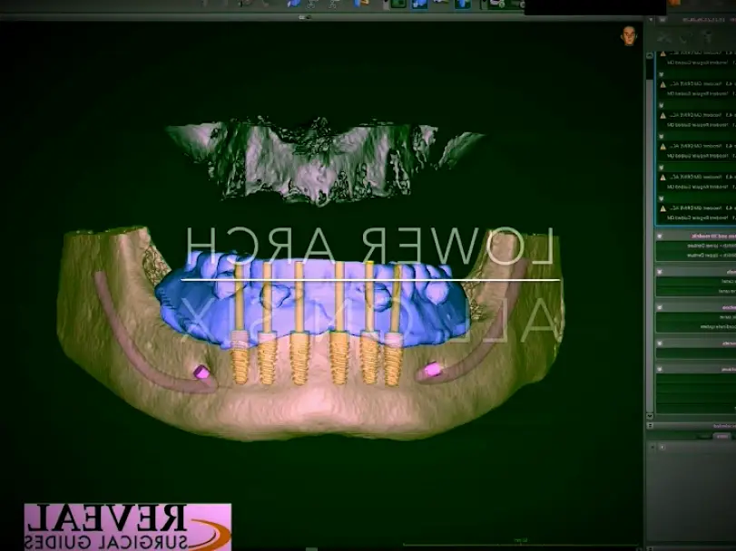Collapse the nerve canal section in side panel
The image size is (736, 551).
(x=660, y=272)
